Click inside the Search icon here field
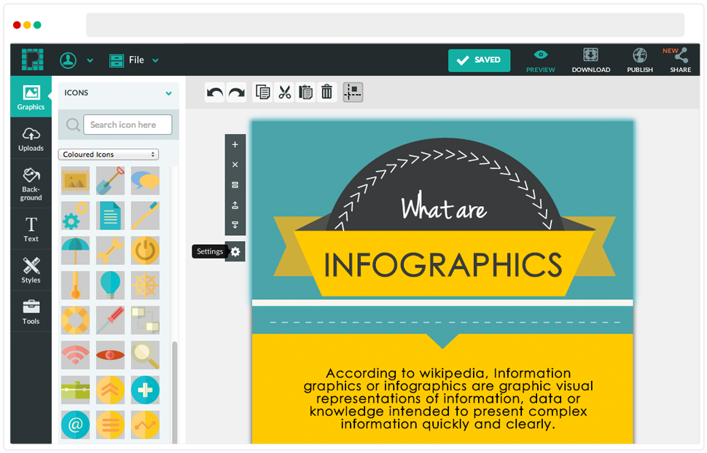This screenshot has height=453, width=707. (x=128, y=125)
